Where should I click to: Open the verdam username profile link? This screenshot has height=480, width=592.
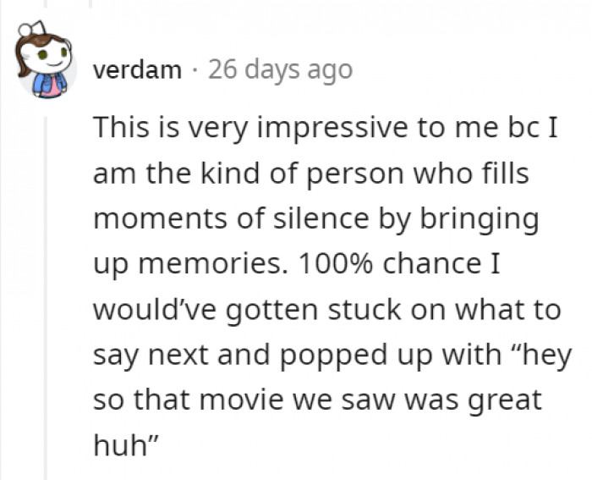tap(137, 70)
